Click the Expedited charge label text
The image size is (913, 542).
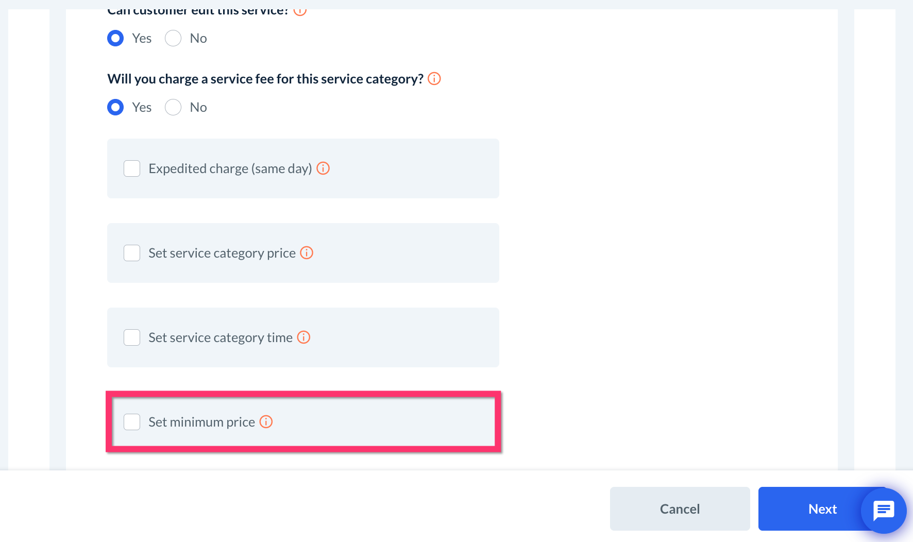point(230,168)
